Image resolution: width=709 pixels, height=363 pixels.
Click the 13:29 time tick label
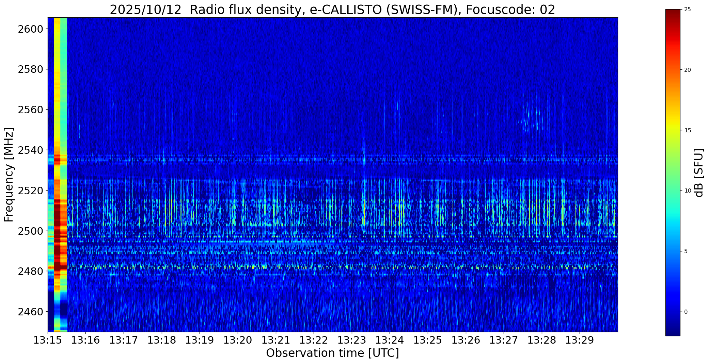click(580, 340)
